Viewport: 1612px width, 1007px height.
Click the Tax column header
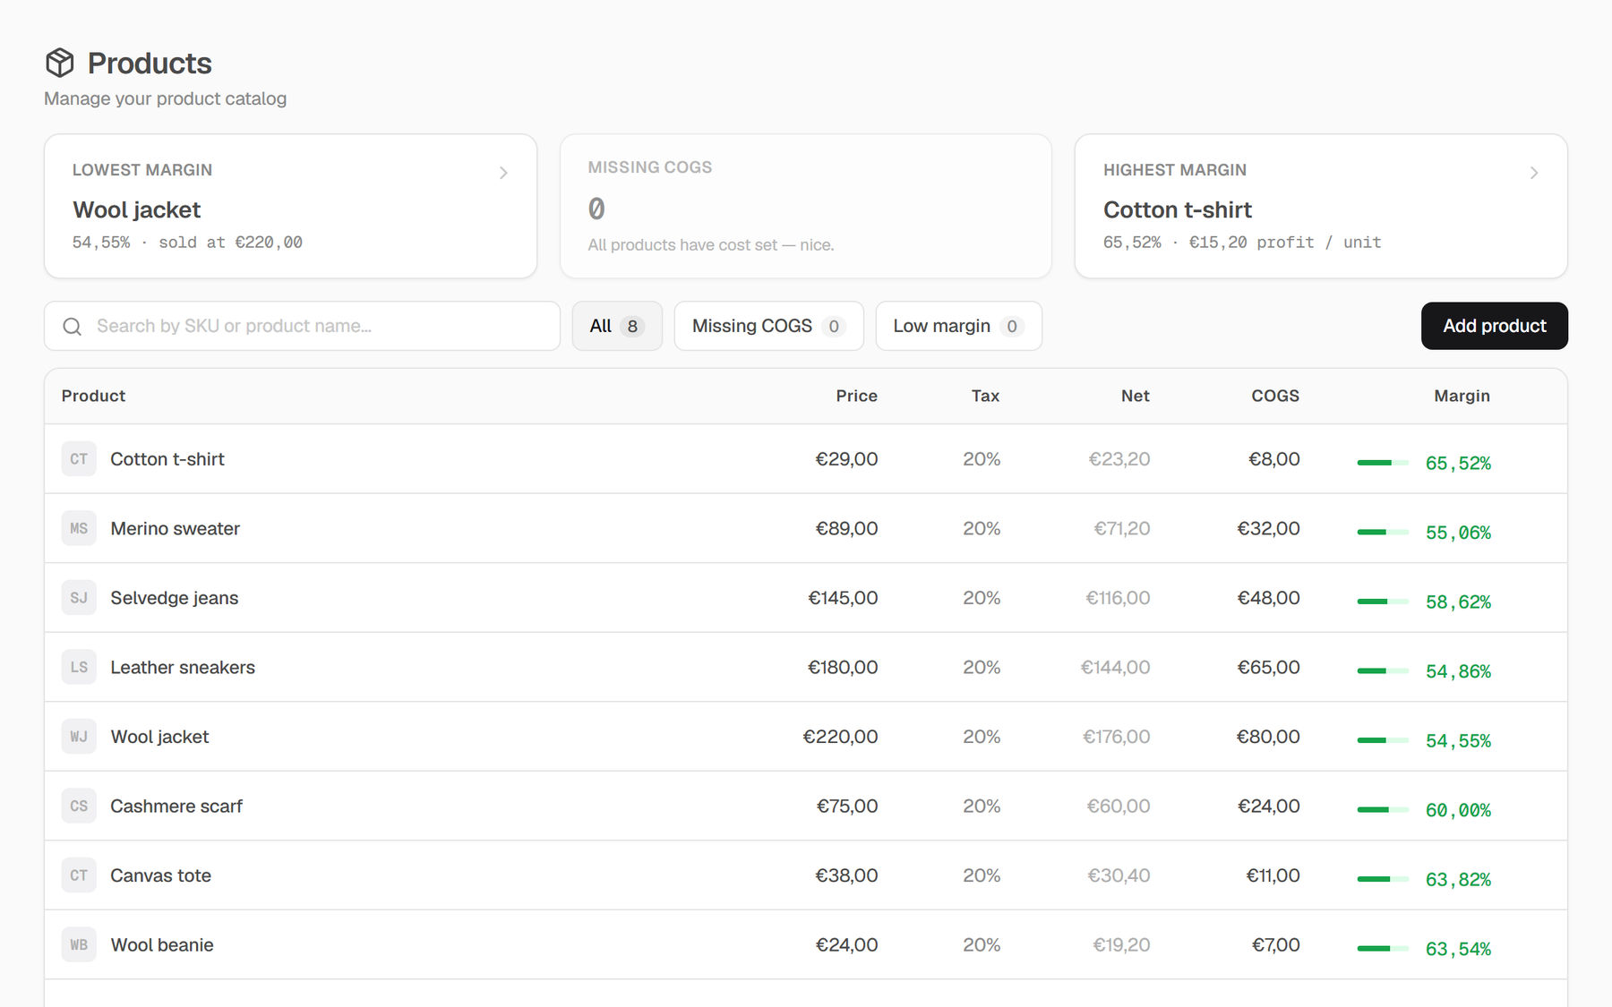[985, 396]
